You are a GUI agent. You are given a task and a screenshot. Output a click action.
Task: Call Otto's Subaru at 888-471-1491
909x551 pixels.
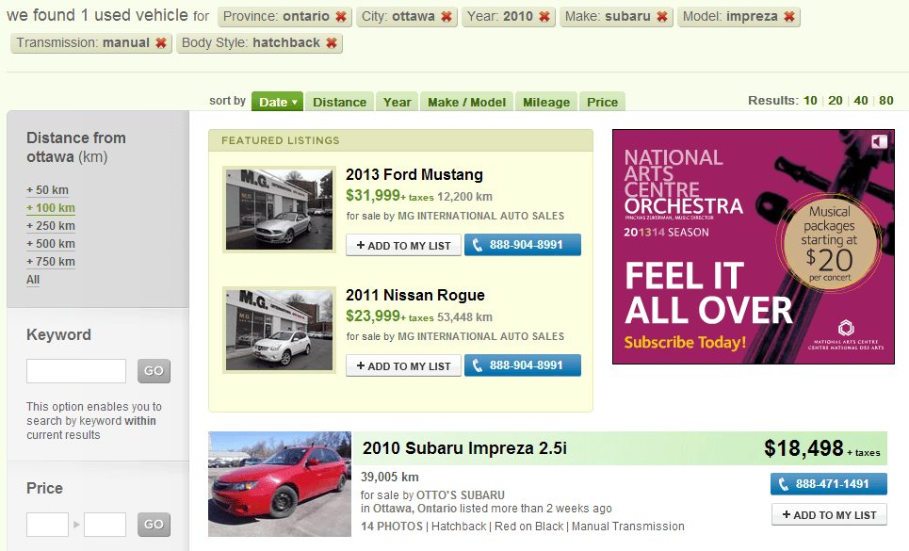(x=828, y=484)
